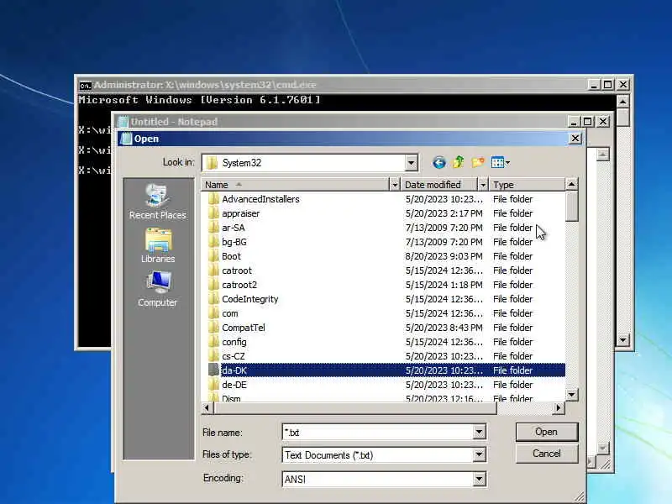The height and width of the screenshot is (504, 672).
Task: Go back using the blue back arrow icon
Action: pyautogui.click(x=438, y=162)
